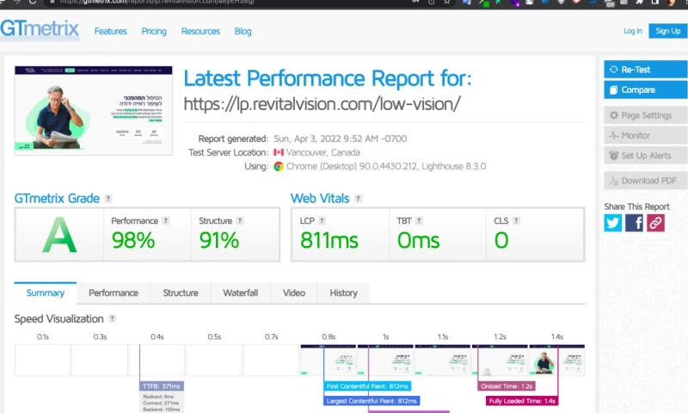688x413 pixels.
Task: Open Pricing in the top navigation
Action: click(x=154, y=31)
